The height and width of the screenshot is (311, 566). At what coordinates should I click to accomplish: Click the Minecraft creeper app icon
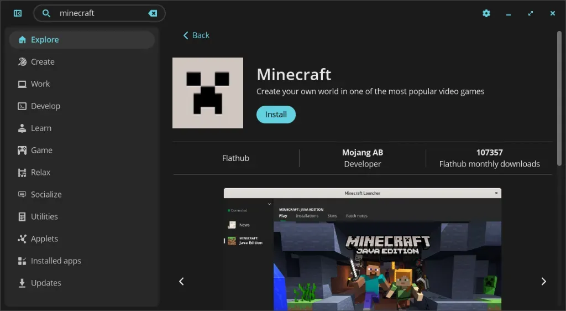208,93
